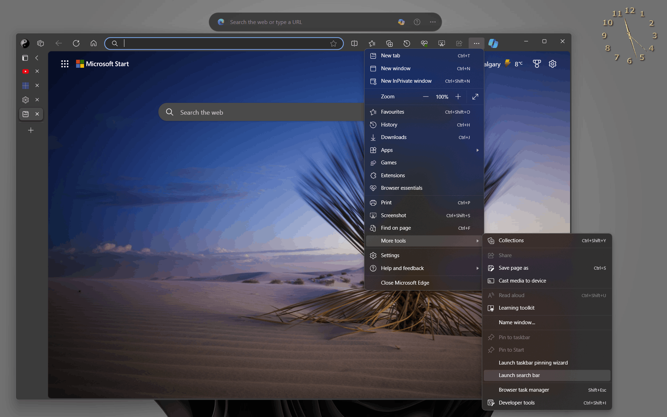The image size is (667, 417).
Task: Enter full screen from Zoom row
Action: [475, 97]
